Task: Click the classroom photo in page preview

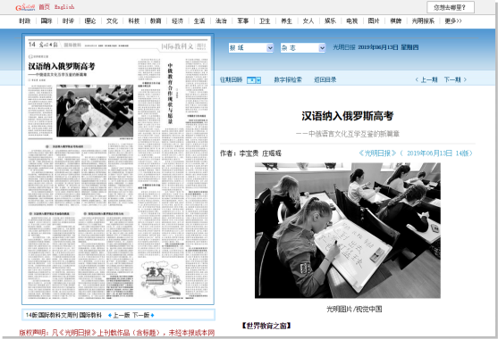Action: tap(95, 111)
